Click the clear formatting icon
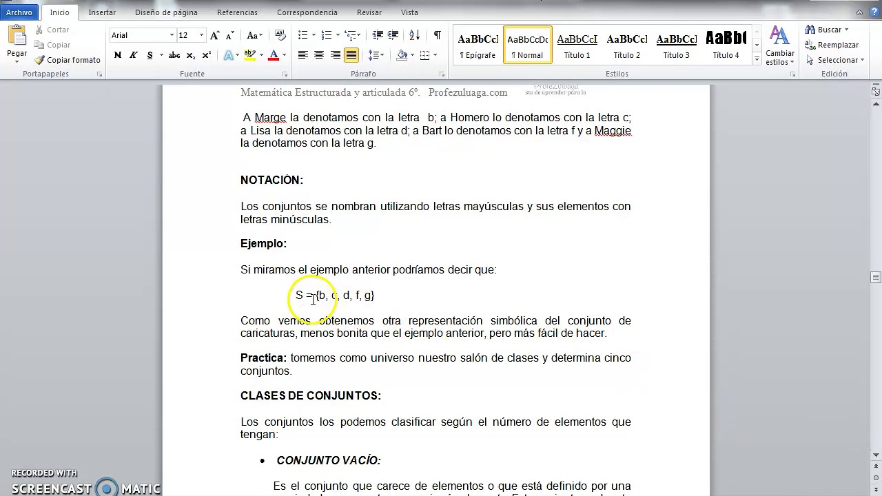Screen dimensions: 882x496 click(280, 35)
